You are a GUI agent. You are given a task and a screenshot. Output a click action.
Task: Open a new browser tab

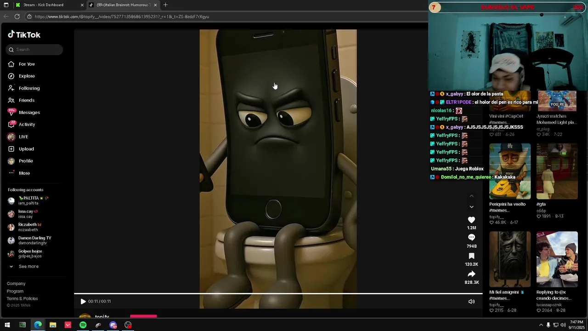tap(165, 5)
